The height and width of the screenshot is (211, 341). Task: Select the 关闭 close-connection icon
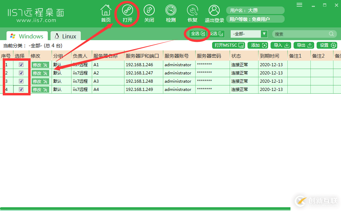pos(149,13)
